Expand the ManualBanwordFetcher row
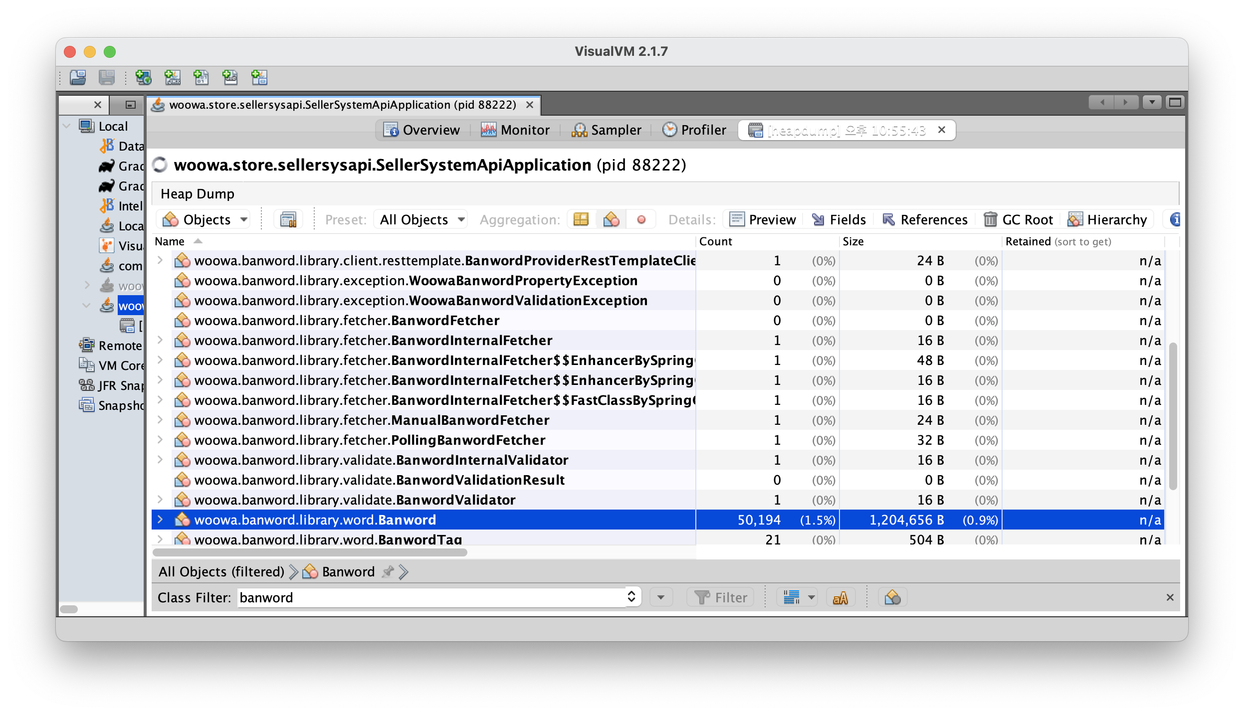The width and height of the screenshot is (1244, 715). click(x=160, y=420)
